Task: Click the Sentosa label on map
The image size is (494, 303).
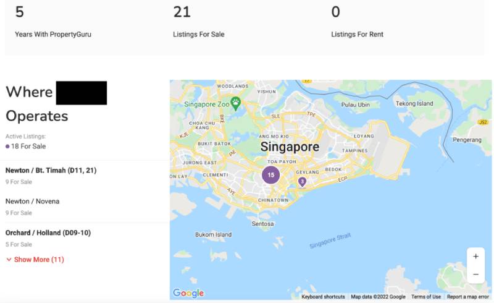Action: [x=263, y=224]
